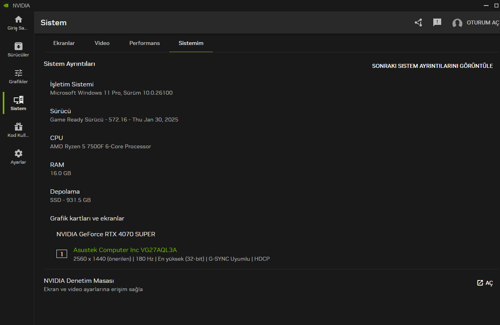Click the feedback exclamation icon
This screenshot has height=325, width=500.
437,22
